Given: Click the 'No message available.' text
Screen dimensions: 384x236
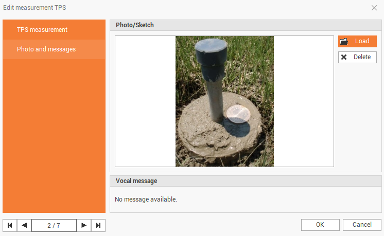Looking at the screenshot, I should click(146, 199).
